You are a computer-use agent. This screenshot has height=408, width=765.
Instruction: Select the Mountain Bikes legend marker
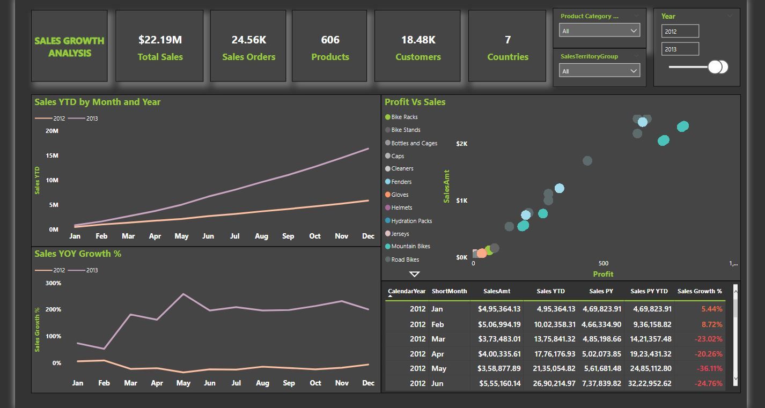coord(388,247)
